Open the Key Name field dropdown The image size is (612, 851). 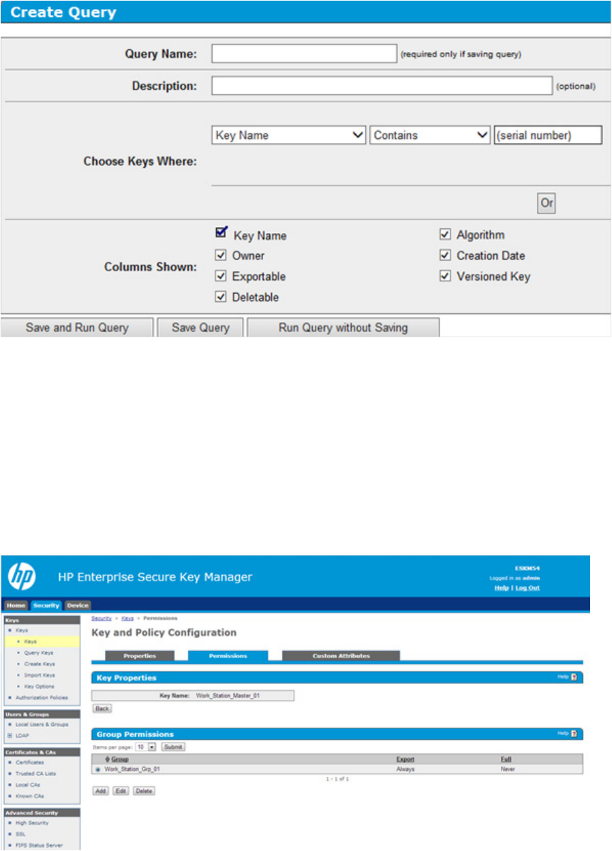[x=289, y=135]
